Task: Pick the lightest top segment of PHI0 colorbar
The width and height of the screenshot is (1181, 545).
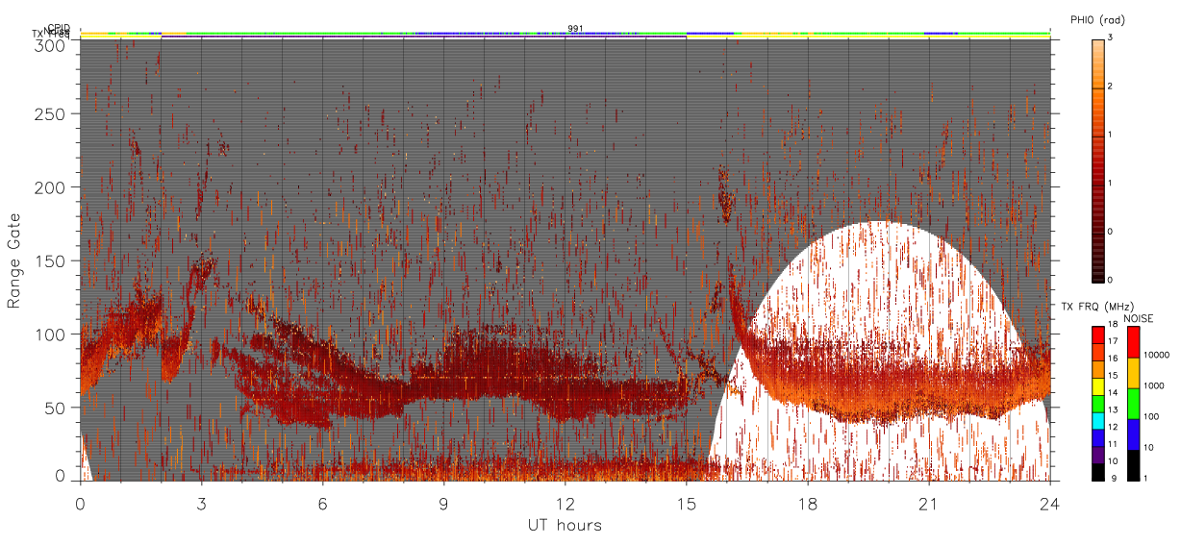Action: pos(1097,63)
